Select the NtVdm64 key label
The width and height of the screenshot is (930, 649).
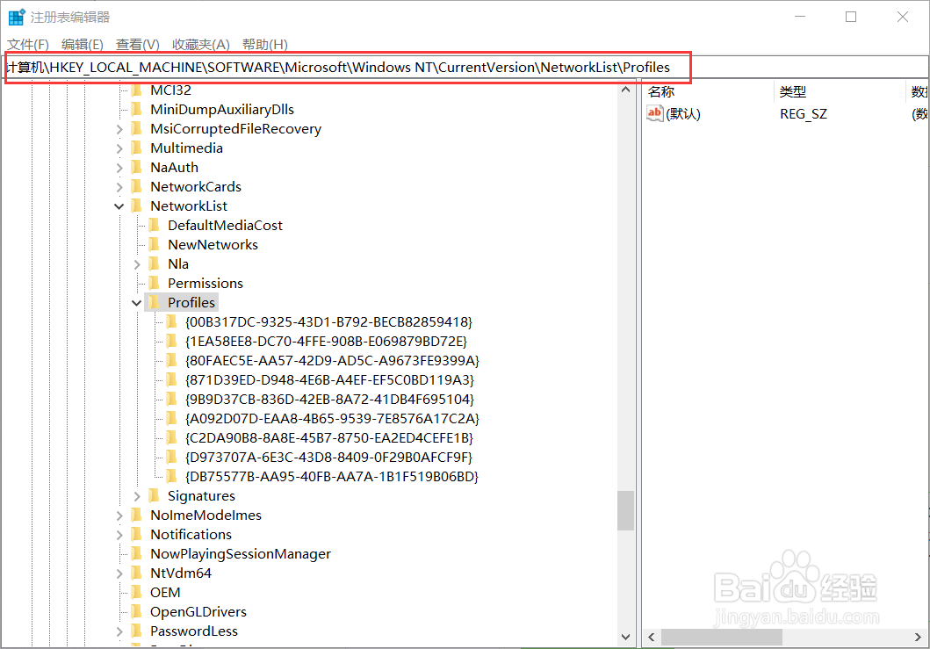[x=181, y=573]
